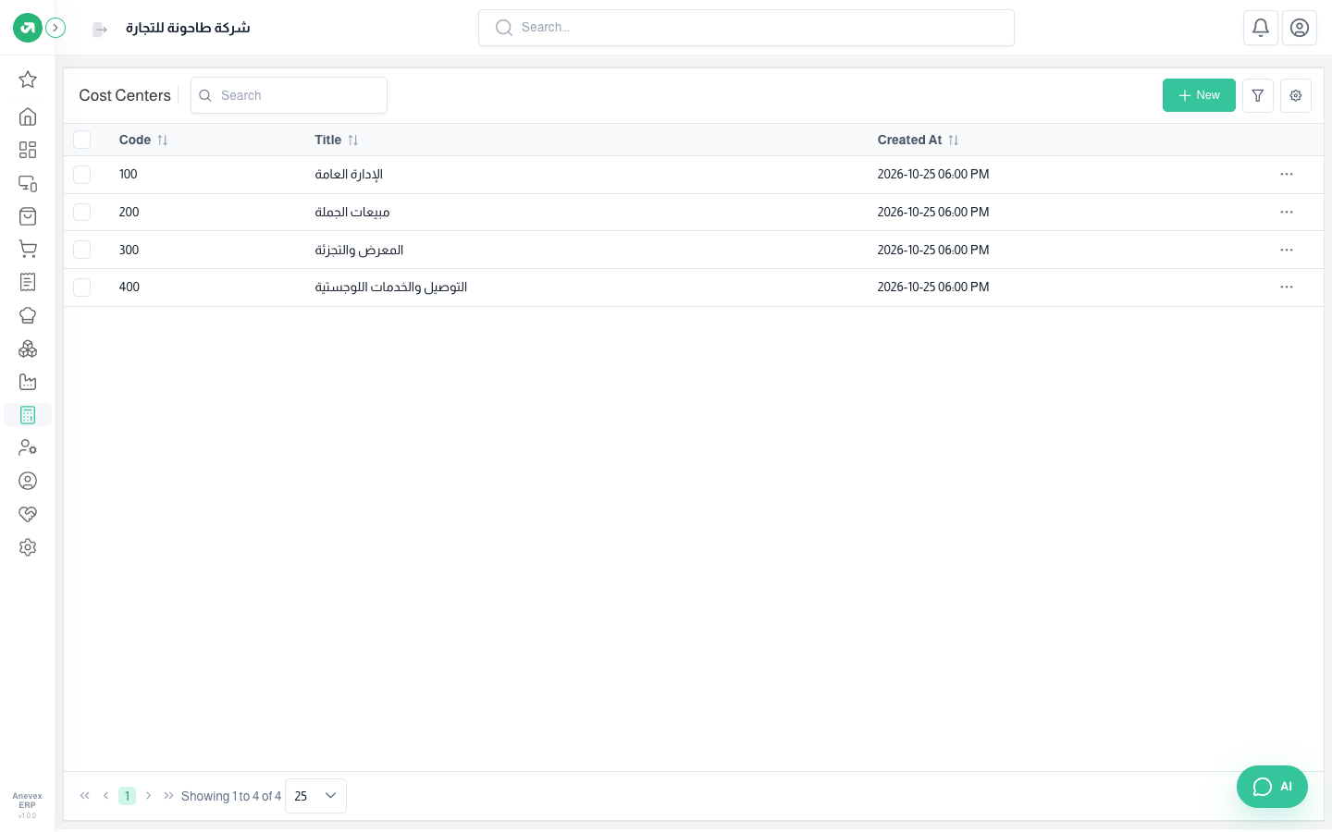Screen dimensions: 1332x832
Task: Click the company name شركة طاحونة للتجارة
Action: pyautogui.click(x=188, y=28)
